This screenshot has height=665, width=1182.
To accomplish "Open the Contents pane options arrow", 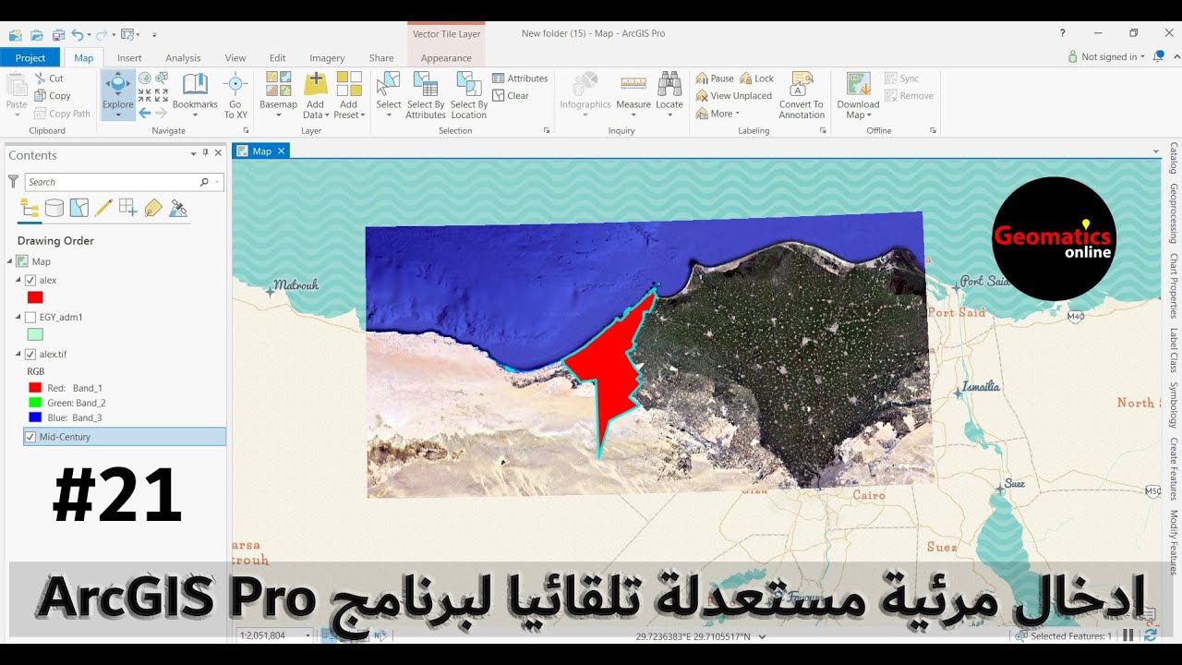I will [x=193, y=154].
